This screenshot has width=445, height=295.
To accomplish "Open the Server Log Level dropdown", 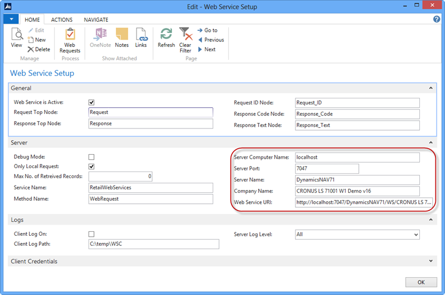I will (414, 235).
